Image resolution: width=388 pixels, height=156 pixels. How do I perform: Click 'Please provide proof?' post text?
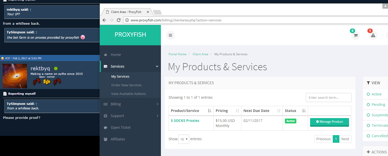click(22, 118)
